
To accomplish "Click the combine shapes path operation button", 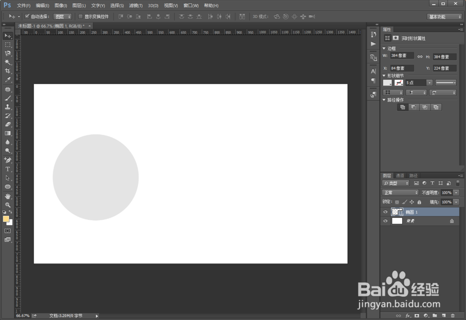I will (403, 107).
